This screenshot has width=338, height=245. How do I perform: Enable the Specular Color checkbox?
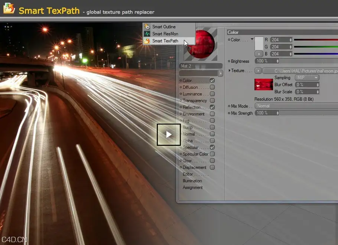point(212,154)
